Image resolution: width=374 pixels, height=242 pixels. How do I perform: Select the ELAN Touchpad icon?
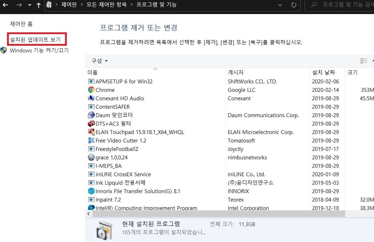pos(91,132)
